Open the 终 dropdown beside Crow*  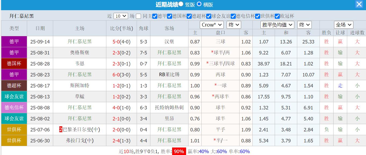[x=233, y=25]
